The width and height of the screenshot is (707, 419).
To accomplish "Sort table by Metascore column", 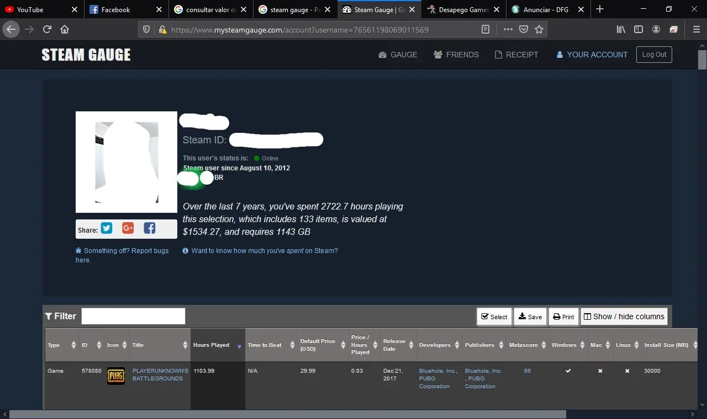I will pos(527,345).
